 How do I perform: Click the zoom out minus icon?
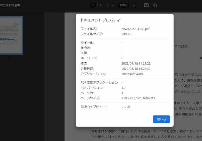(113, 5)
